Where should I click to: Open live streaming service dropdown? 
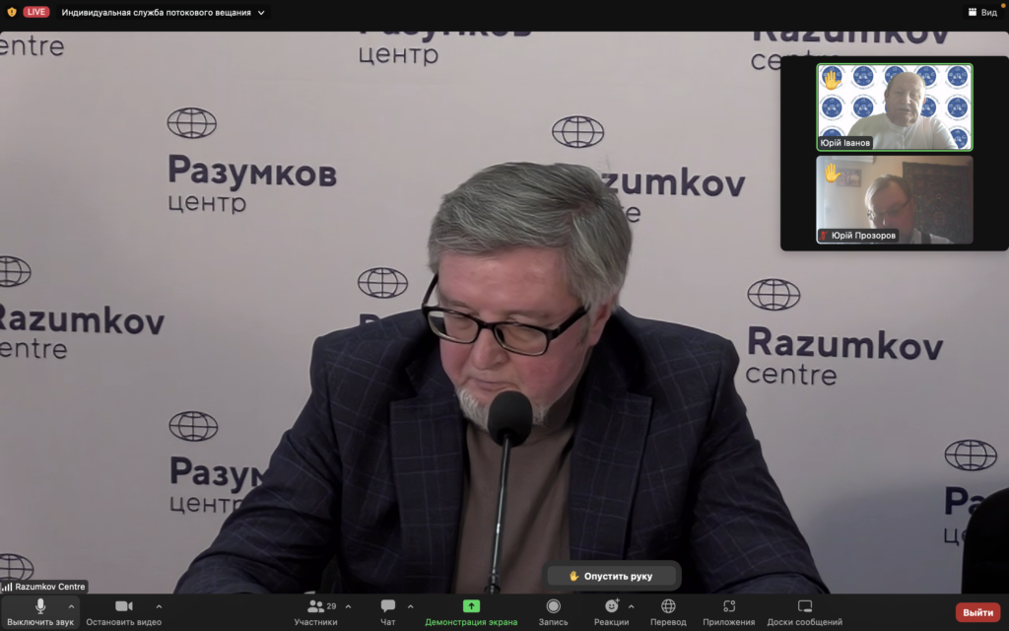(163, 12)
